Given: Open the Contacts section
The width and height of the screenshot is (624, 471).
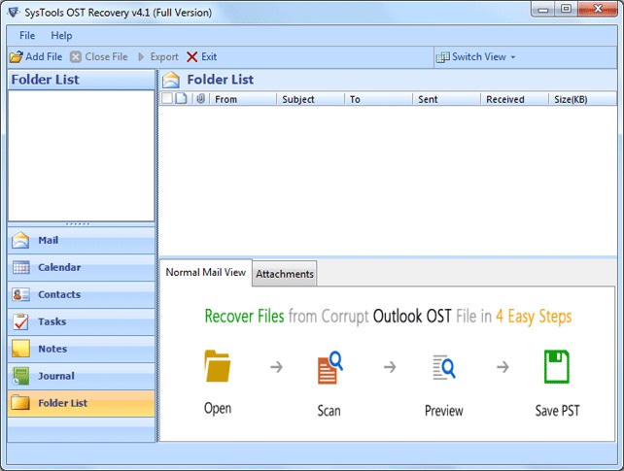Looking at the screenshot, I should (82, 294).
